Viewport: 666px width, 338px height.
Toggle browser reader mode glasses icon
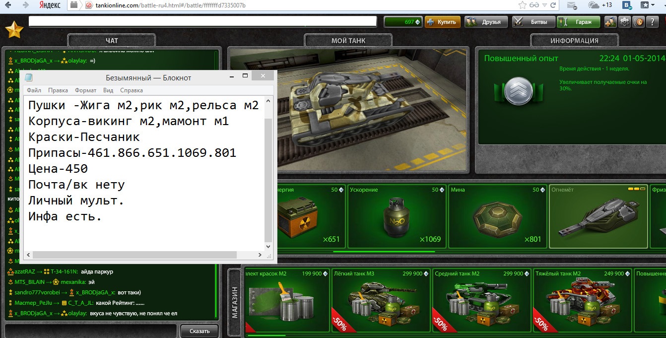coord(534,5)
